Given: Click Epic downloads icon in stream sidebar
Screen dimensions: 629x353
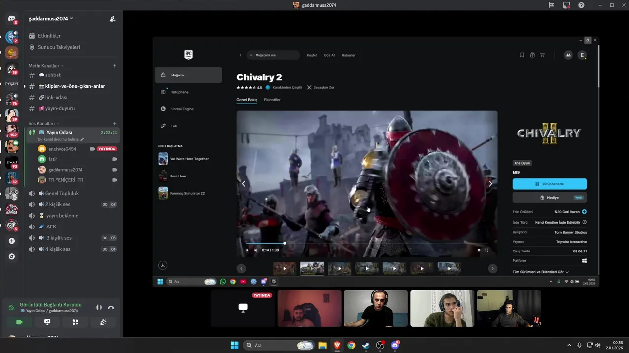Looking at the screenshot, I should (x=163, y=265).
